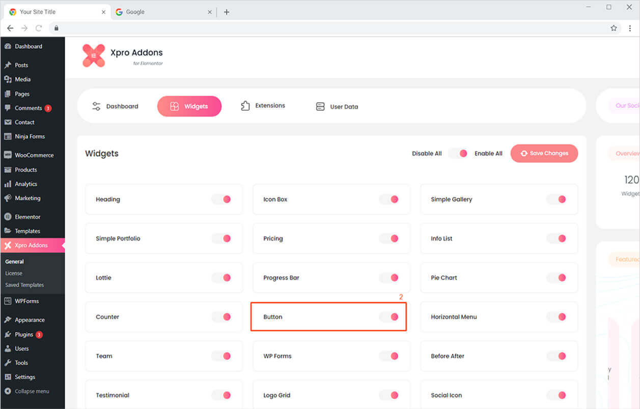The image size is (640, 409).
Task: Turn off the Pie Chart widget
Action: click(x=557, y=278)
